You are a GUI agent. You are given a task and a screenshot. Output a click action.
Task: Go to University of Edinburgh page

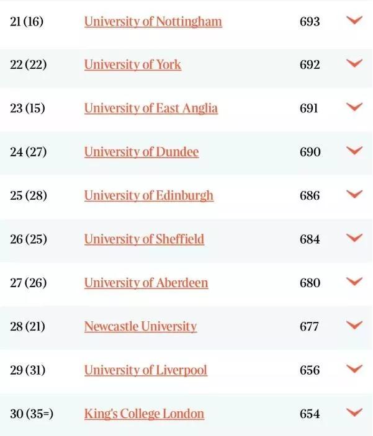pyautogui.click(x=148, y=195)
